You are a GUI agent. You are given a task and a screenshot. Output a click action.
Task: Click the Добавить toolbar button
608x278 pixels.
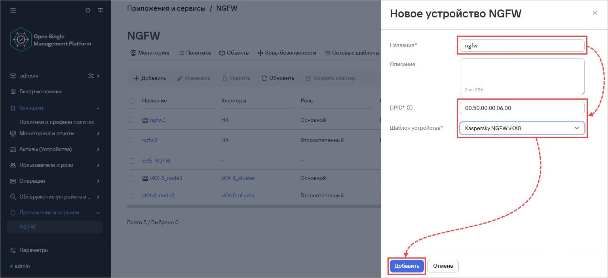point(150,78)
